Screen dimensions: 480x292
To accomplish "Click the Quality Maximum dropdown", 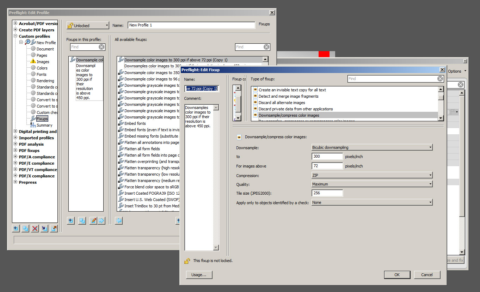I will pos(372,184).
